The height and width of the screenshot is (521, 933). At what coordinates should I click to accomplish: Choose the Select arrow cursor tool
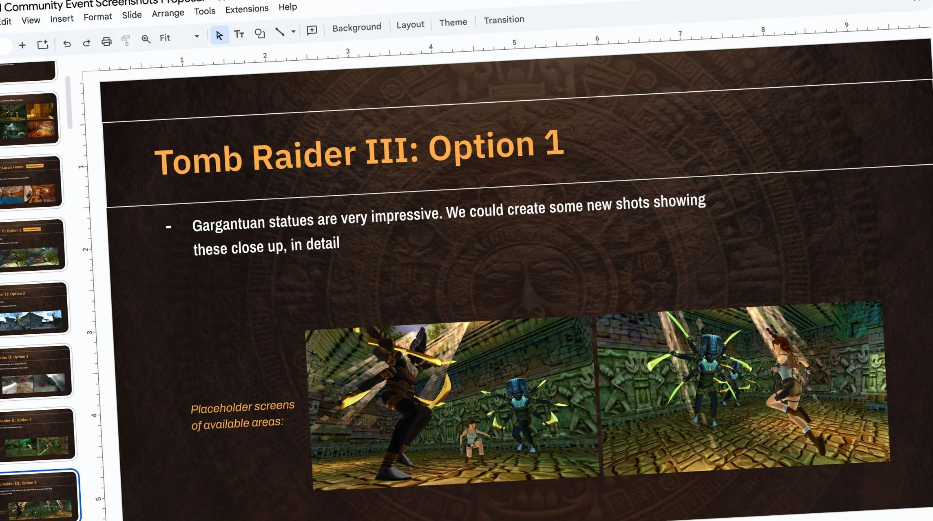tap(219, 35)
